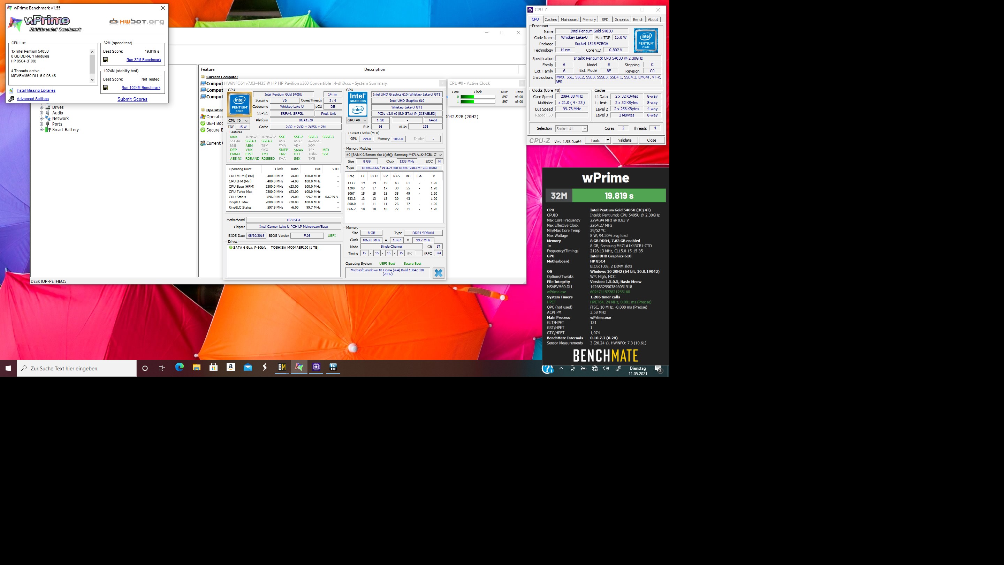
Task: Switch to the Memory tab in CPU-Z
Action: coord(589,20)
